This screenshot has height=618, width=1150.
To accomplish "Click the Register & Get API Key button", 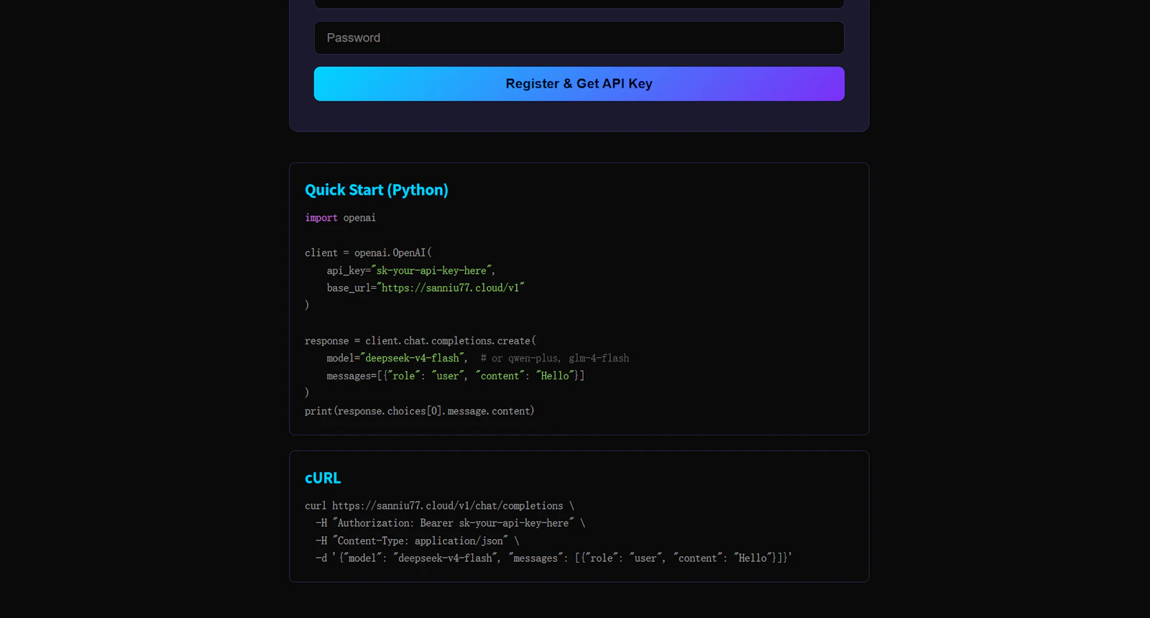I will 579,83.
